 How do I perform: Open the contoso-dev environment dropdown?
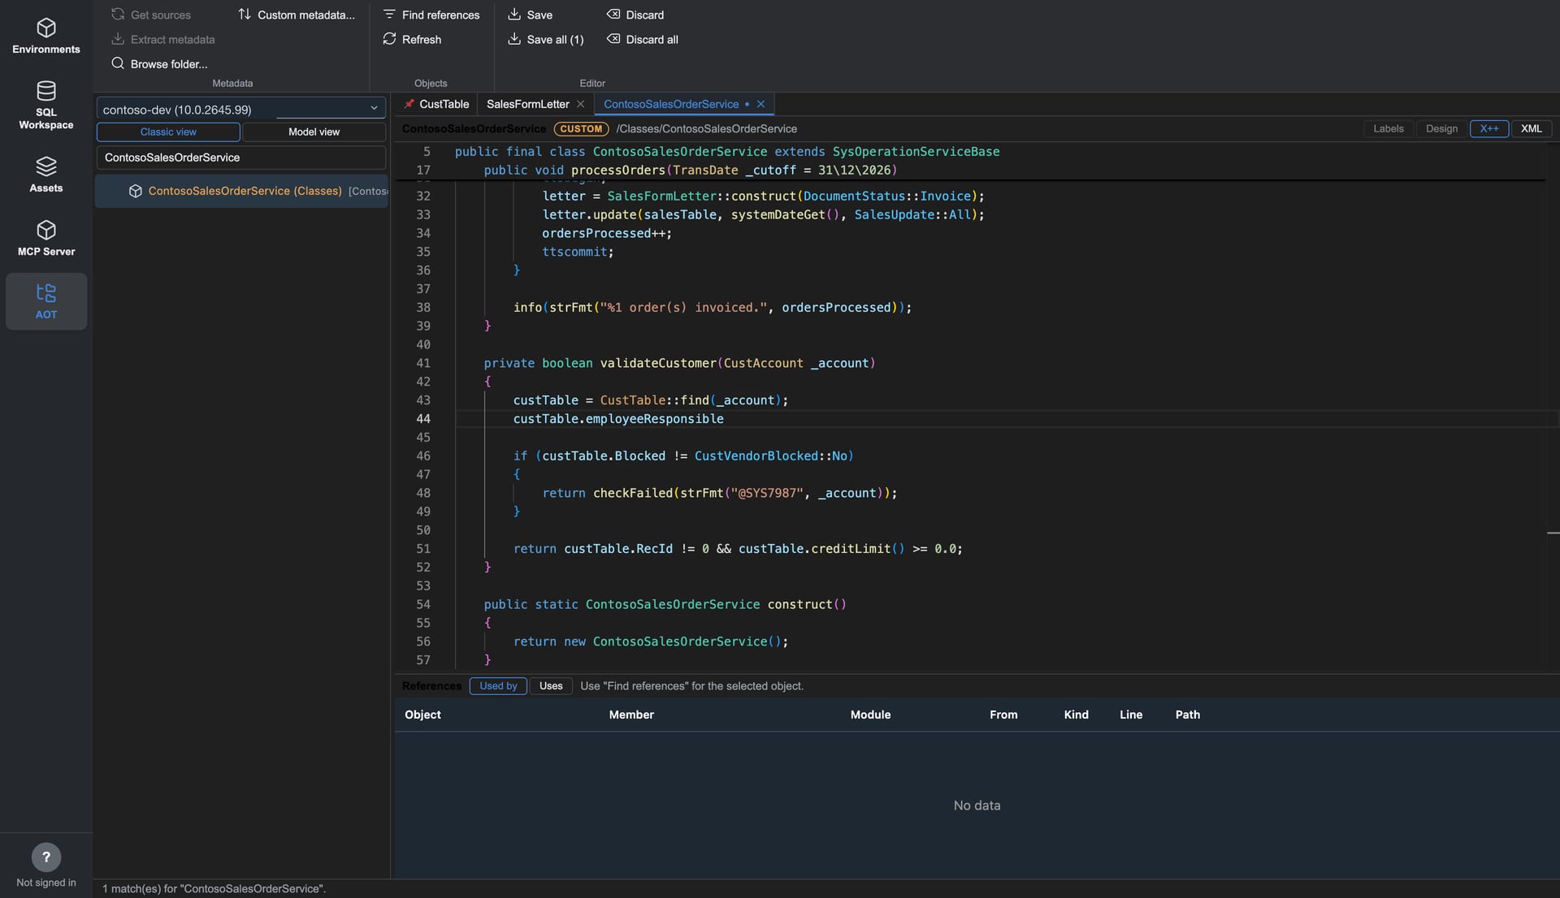click(240, 109)
